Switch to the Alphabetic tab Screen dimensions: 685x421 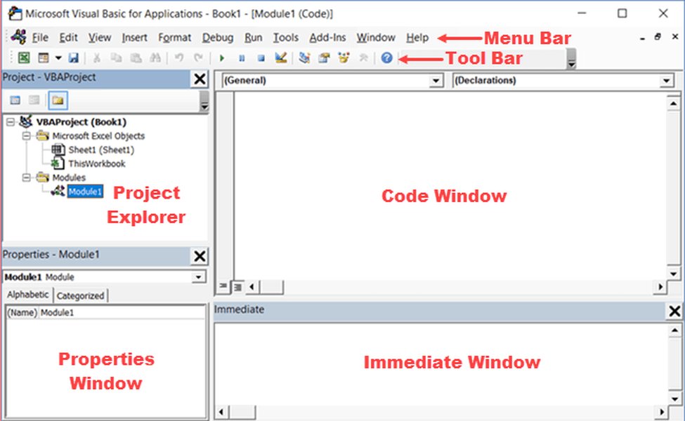coord(28,295)
